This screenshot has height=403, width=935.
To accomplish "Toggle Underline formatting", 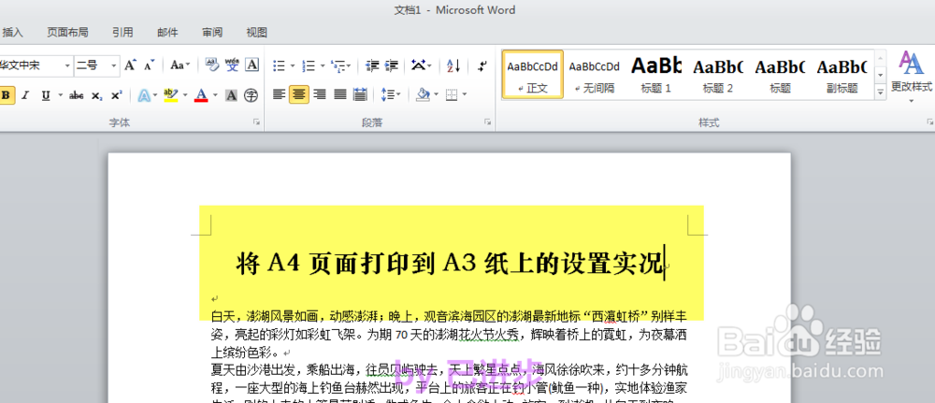I will (45, 95).
